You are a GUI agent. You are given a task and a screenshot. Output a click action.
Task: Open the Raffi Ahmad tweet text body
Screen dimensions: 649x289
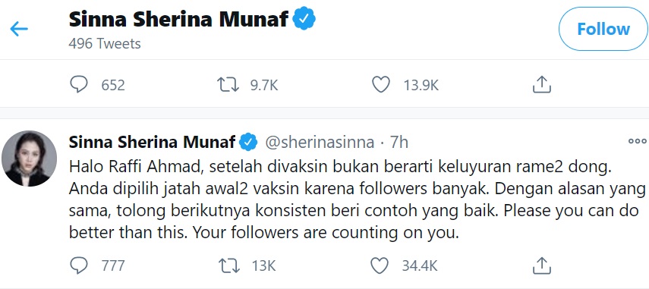tap(358, 200)
